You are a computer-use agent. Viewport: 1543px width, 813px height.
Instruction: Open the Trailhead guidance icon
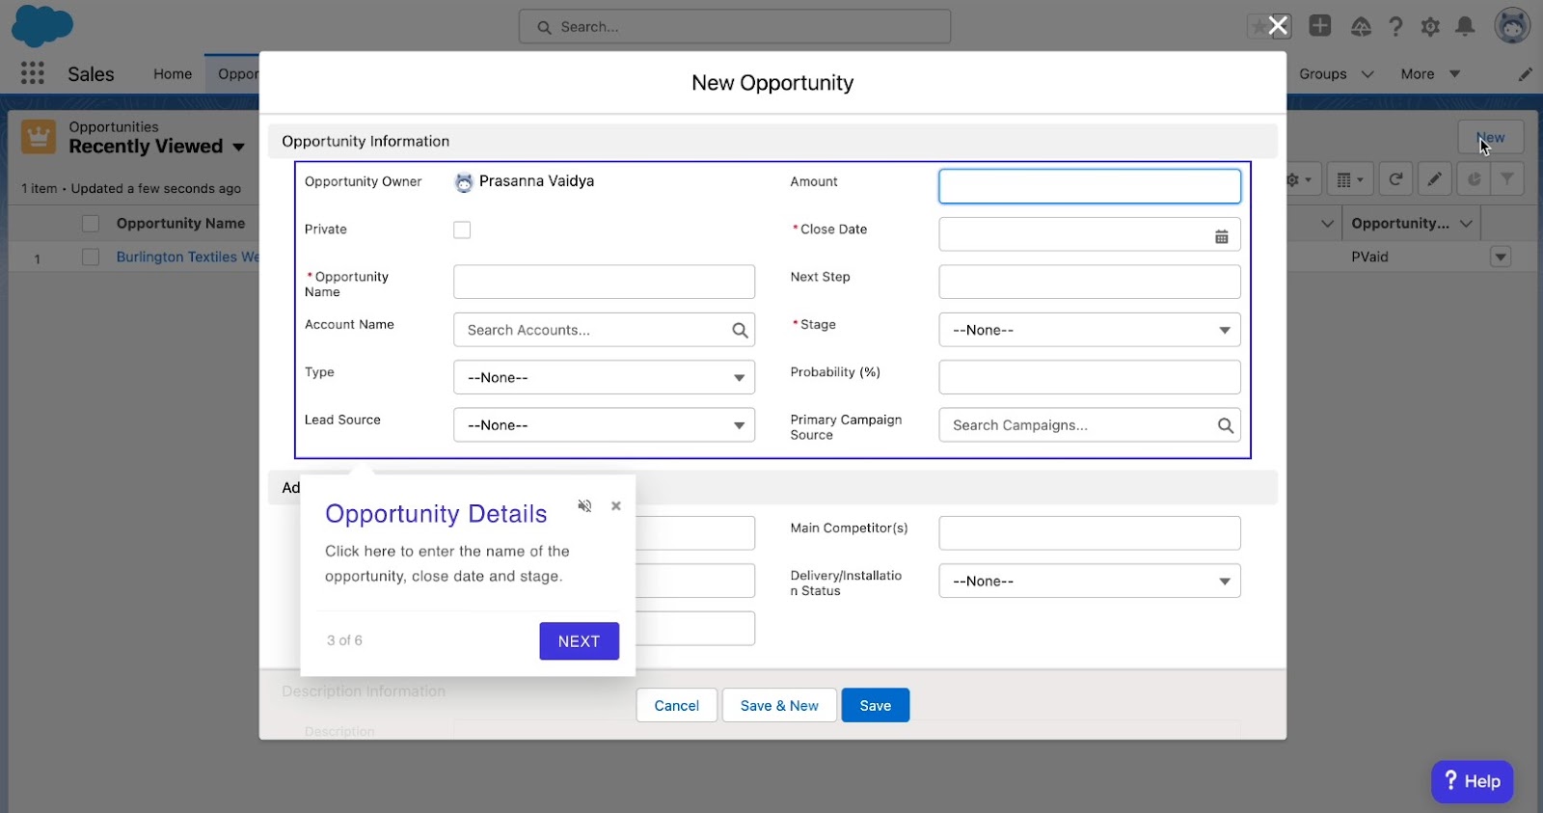[1361, 27]
